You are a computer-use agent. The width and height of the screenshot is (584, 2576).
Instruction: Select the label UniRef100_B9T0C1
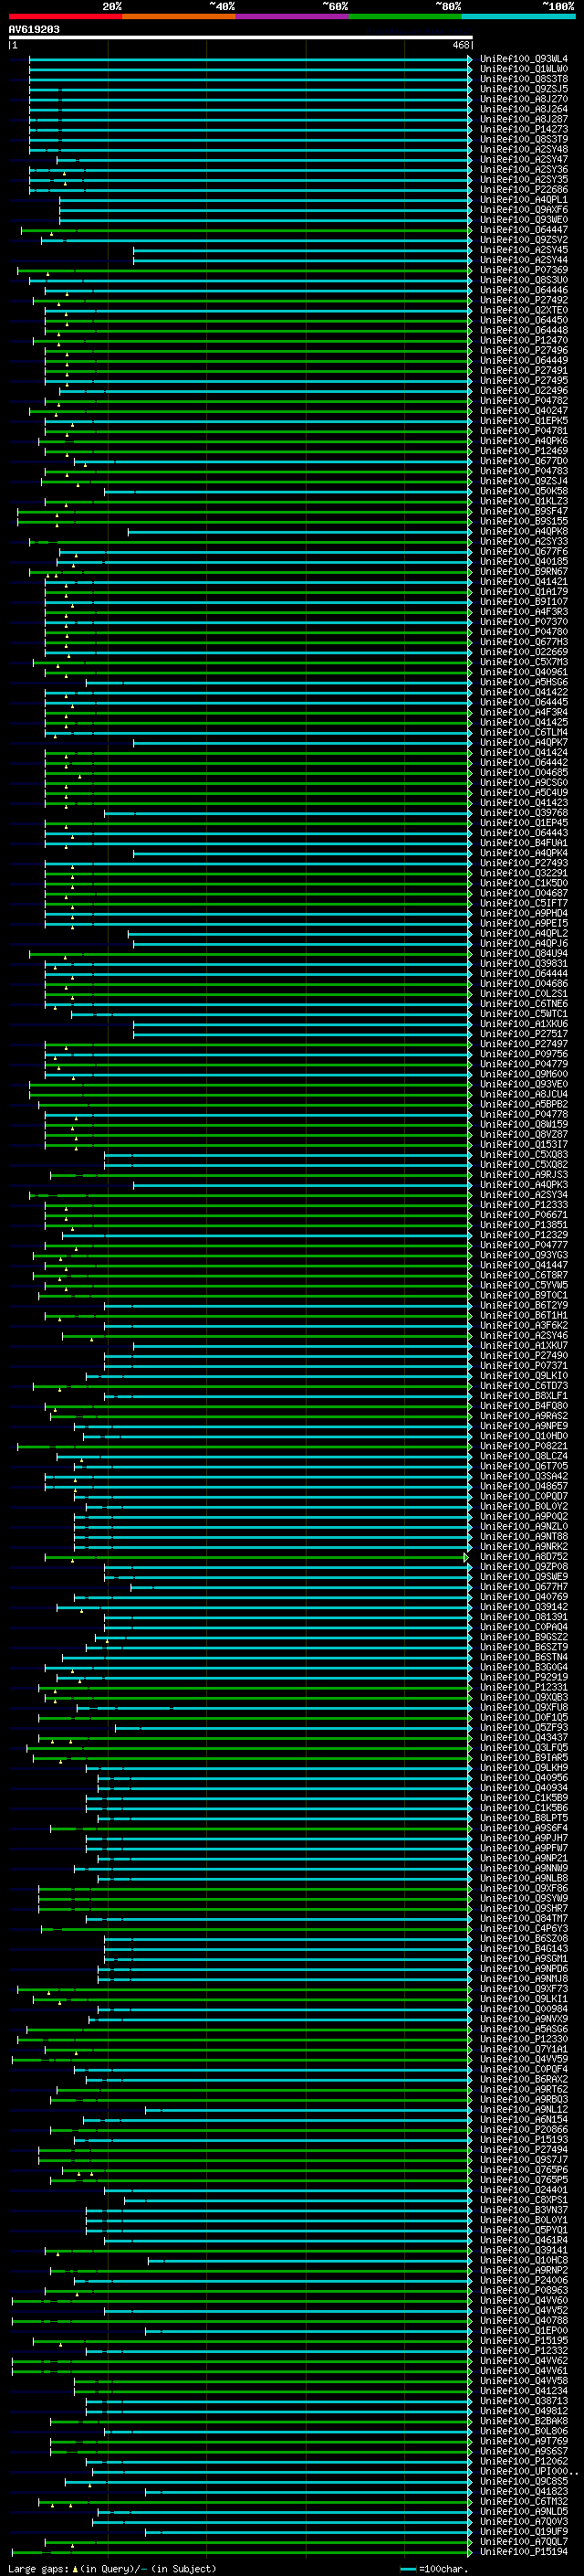point(524,1295)
